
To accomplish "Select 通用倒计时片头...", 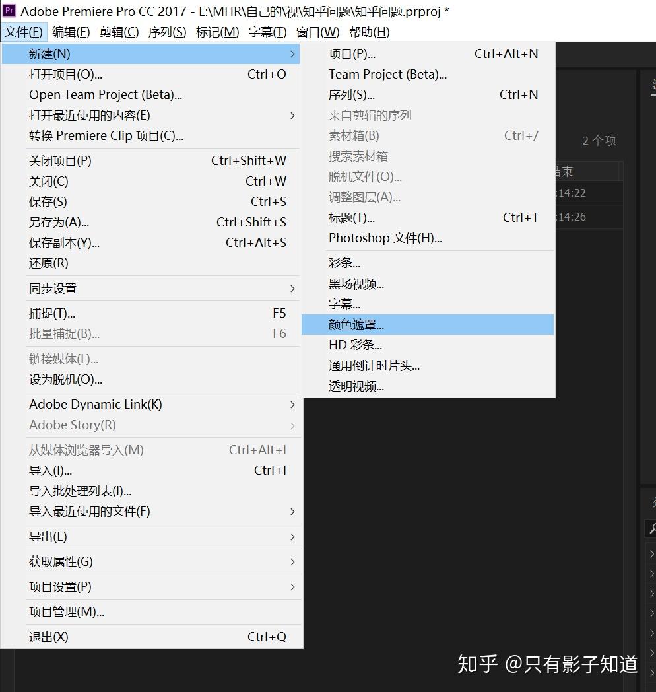I will click(x=428, y=366).
